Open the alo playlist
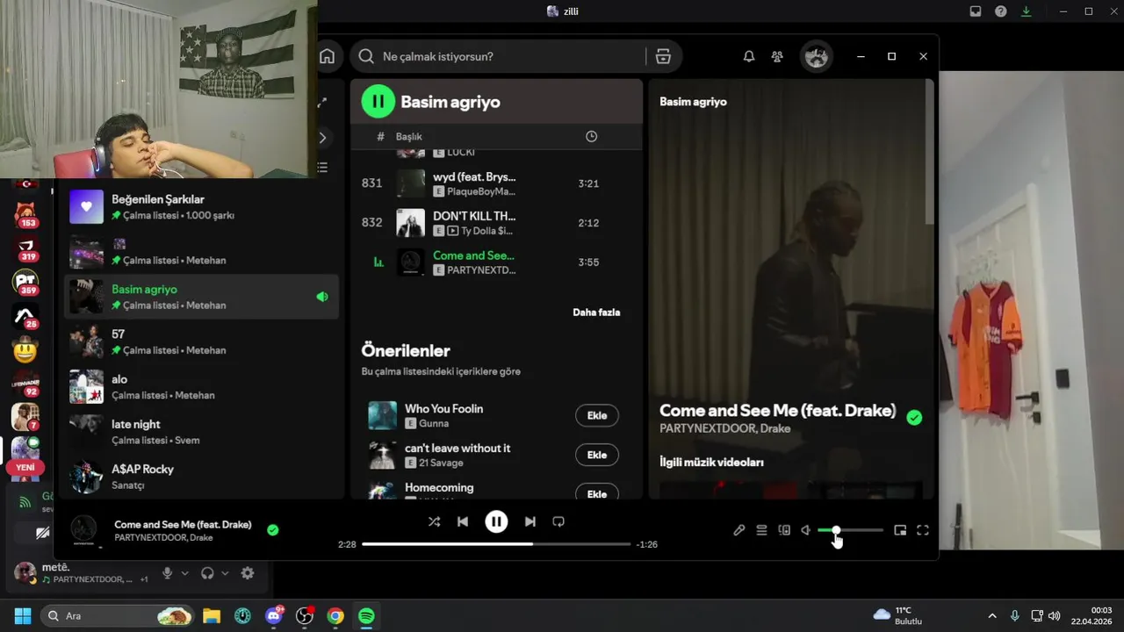Image resolution: width=1124 pixels, height=632 pixels. point(202,386)
